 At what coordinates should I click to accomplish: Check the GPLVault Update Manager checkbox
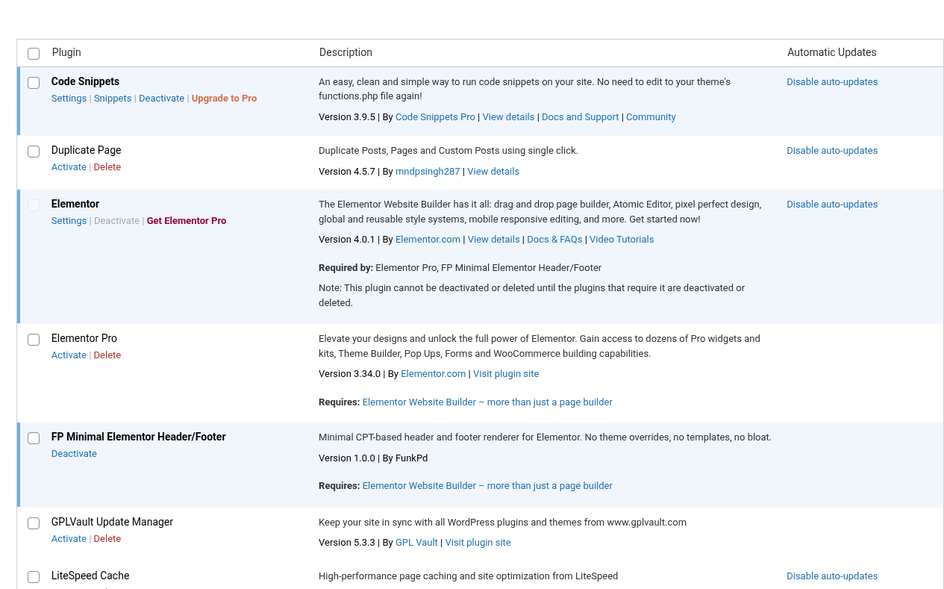click(x=33, y=523)
